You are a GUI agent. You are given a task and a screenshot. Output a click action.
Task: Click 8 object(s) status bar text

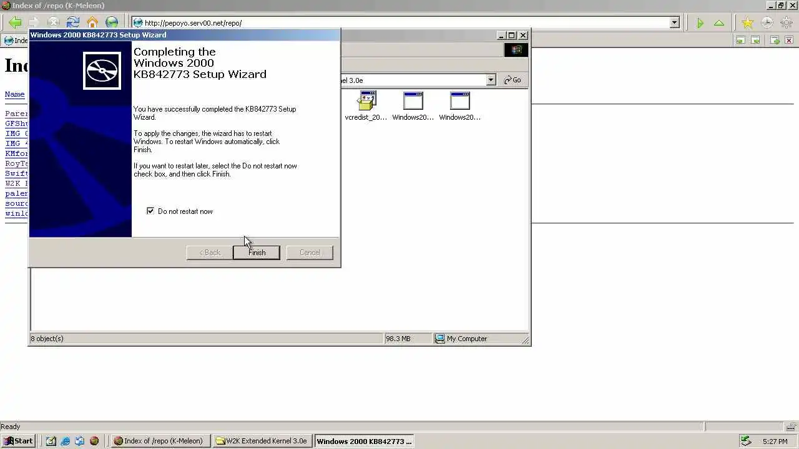coord(47,339)
